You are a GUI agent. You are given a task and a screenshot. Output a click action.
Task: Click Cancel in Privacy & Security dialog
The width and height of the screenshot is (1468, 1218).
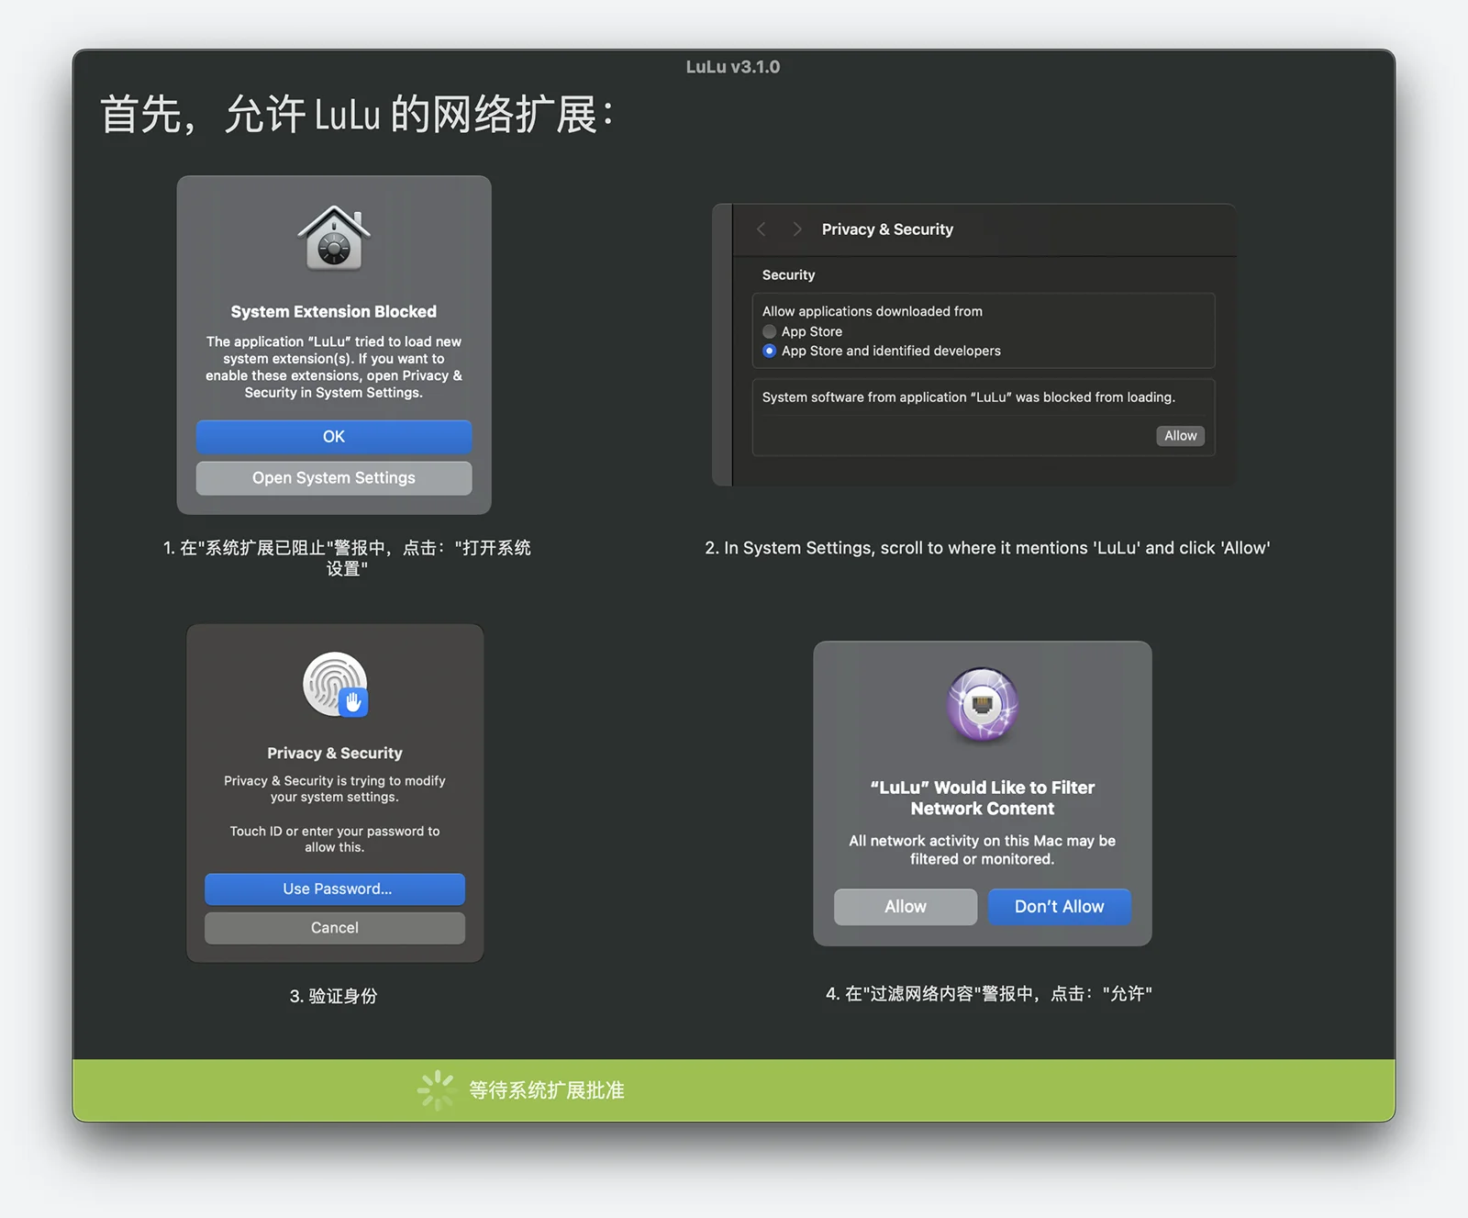335,928
